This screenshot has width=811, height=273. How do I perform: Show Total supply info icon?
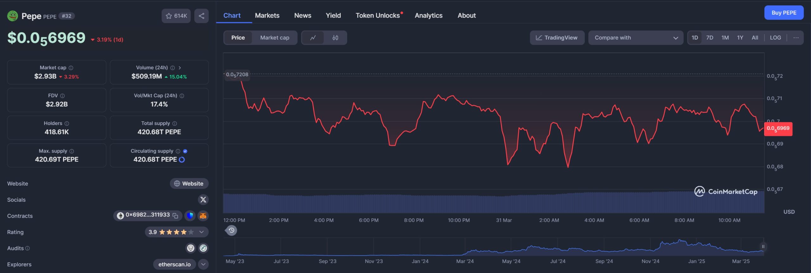pyautogui.click(x=175, y=123)
